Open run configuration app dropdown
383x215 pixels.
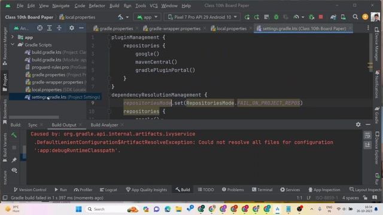coord(147,17)
